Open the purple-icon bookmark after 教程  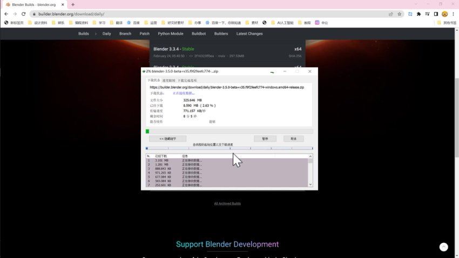[x=321, y=23]
